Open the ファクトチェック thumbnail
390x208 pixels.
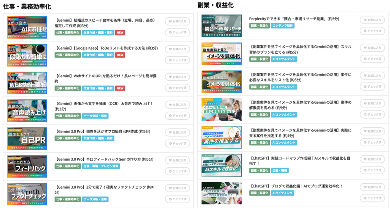click(x=27, y=194)
